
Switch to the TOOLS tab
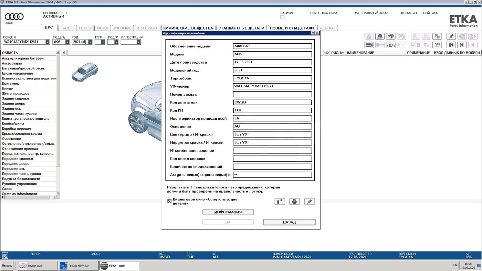pyautogui.click(x=84, y=28)
